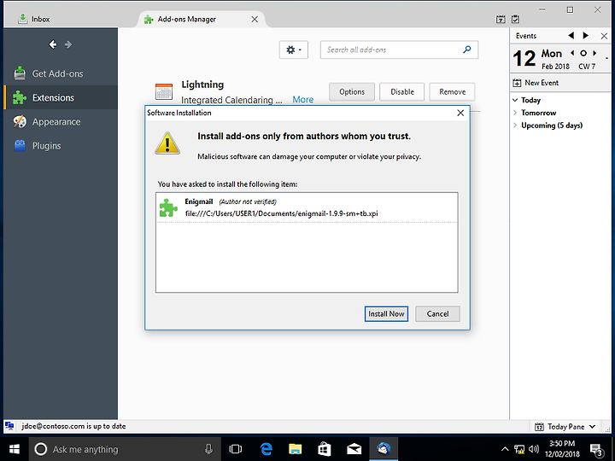
Task: Click the Lightning calendar icon
Action: pos(164,91)
